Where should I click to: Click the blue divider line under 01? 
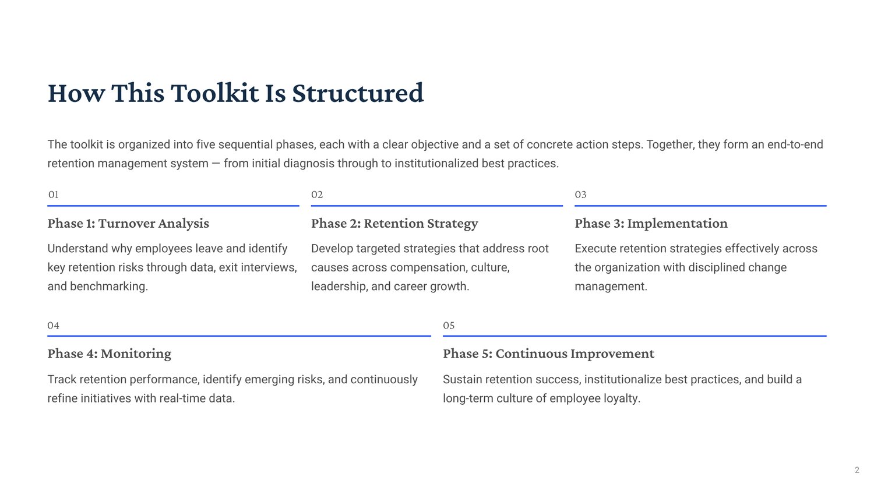[173, 206]
